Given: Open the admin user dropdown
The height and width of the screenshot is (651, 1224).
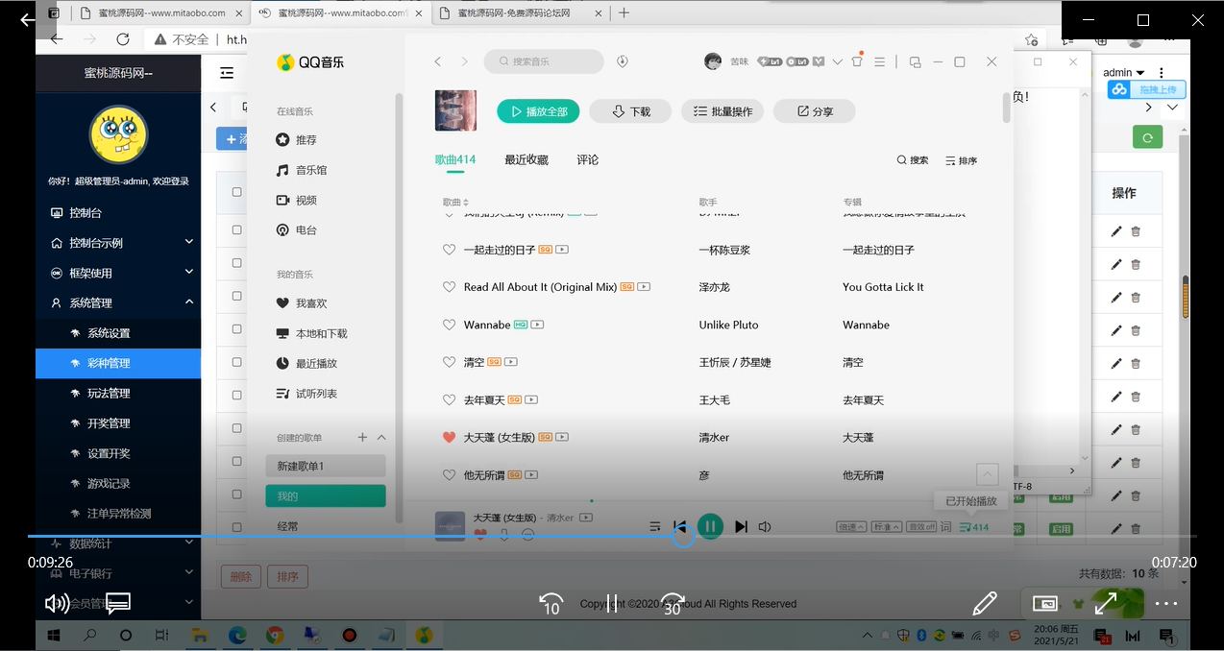Looking at the screenshot, I should tap(1123, 72).
